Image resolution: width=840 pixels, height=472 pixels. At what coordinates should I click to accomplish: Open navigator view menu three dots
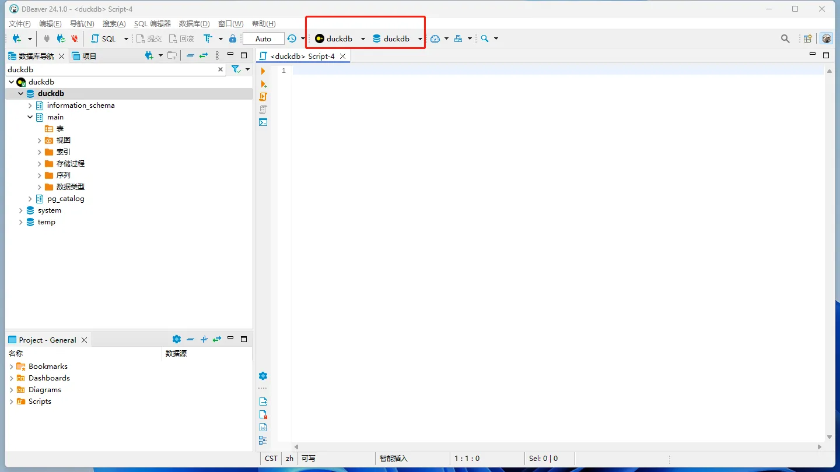click(217, 55)
